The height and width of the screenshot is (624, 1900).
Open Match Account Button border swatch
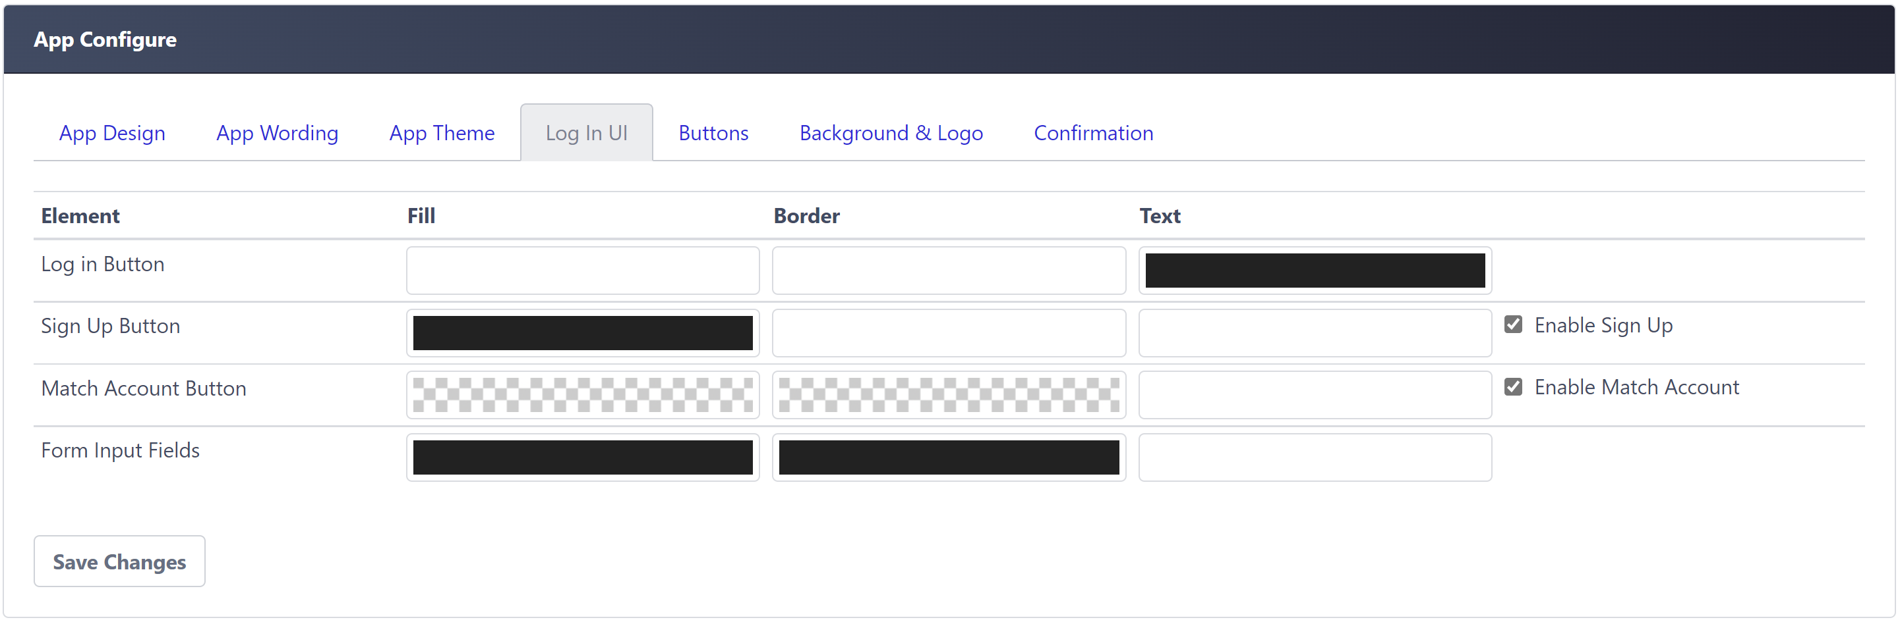949,396
